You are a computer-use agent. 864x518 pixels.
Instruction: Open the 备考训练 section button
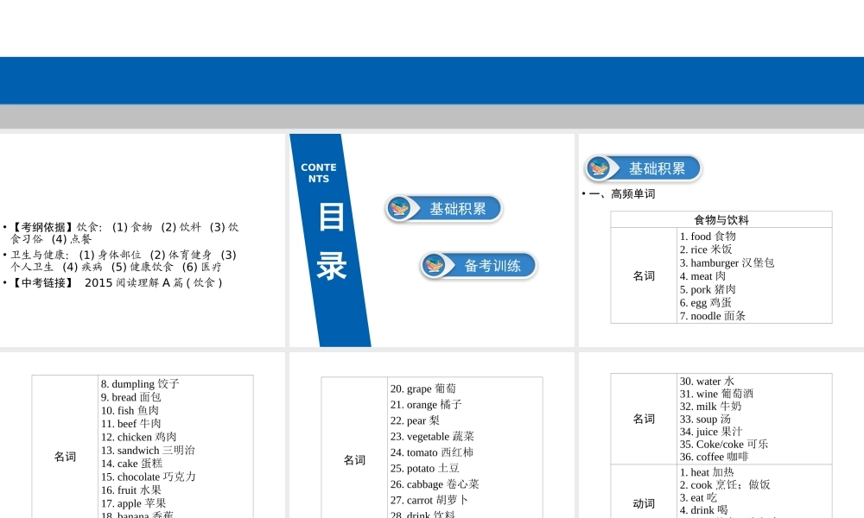[479, 265]
